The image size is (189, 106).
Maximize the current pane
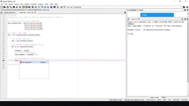coord(55,7)
